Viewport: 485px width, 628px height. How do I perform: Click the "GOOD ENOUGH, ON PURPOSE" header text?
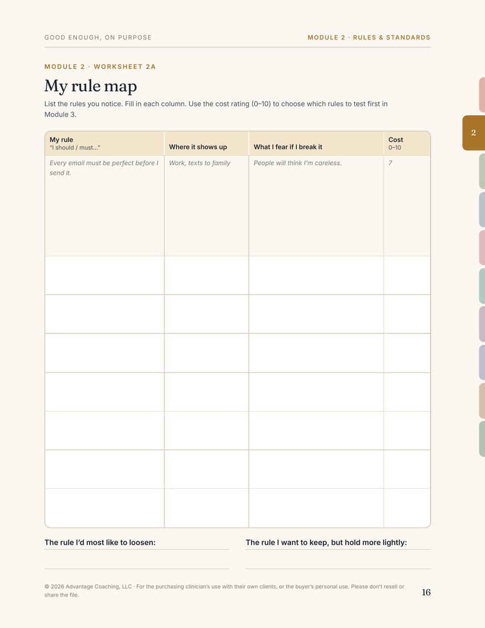[x=98, y=37]
